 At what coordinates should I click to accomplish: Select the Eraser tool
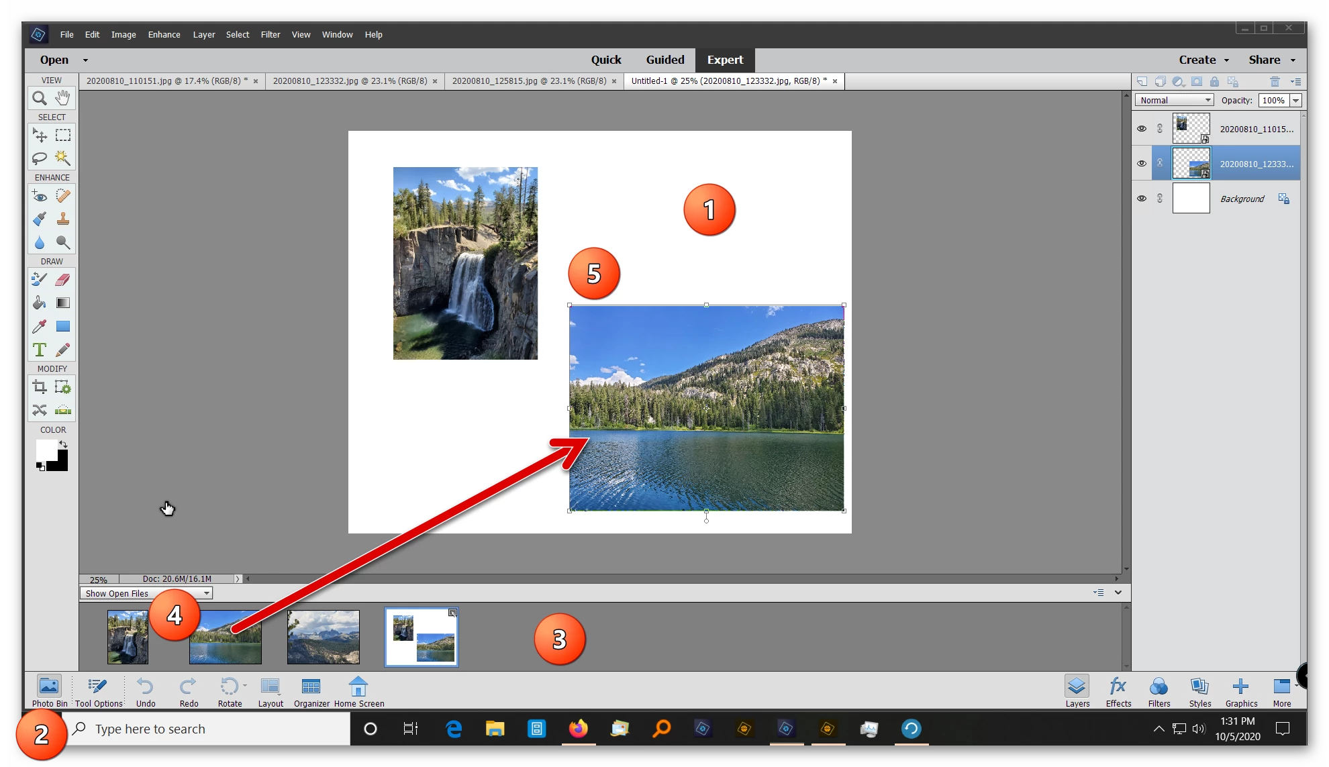coord(62,280)
